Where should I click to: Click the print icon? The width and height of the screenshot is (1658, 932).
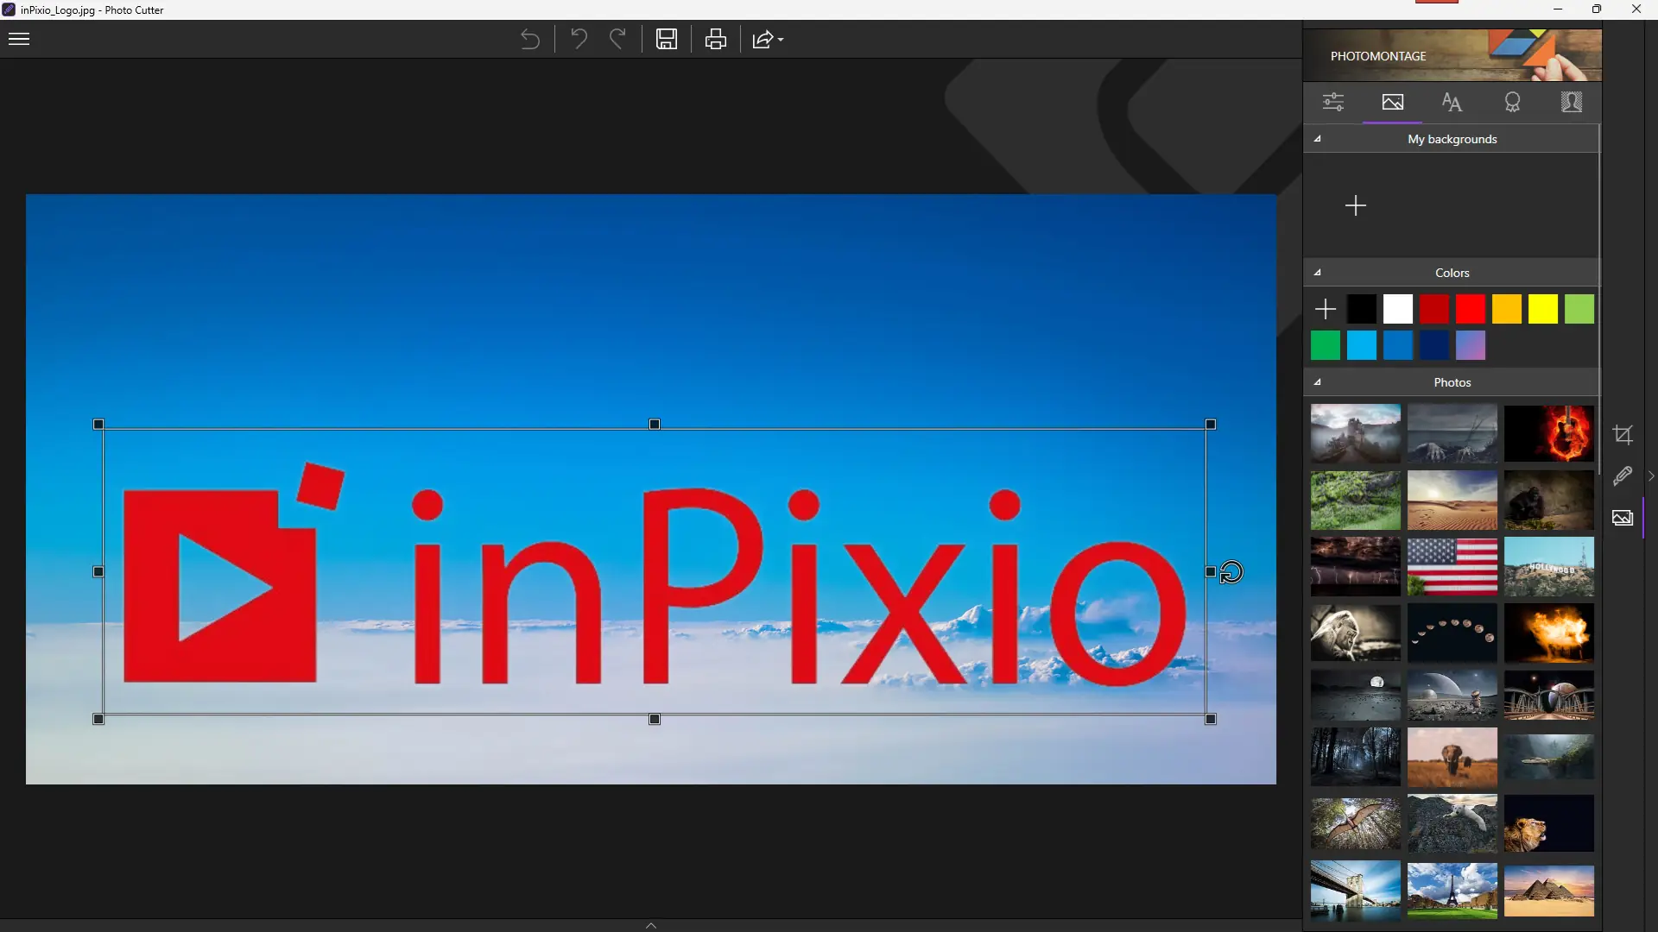click(x=715, y=39)
